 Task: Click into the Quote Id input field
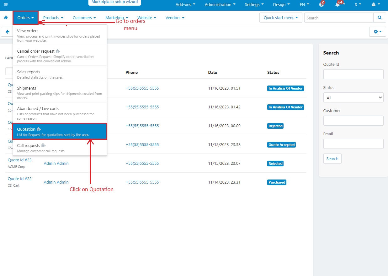(353, 74)
